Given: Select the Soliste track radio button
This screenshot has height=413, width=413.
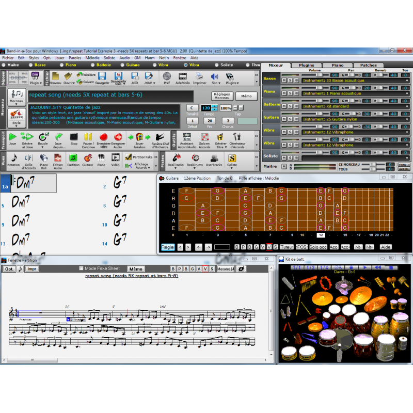Looking at the screenshot, I should coord(216,65).
